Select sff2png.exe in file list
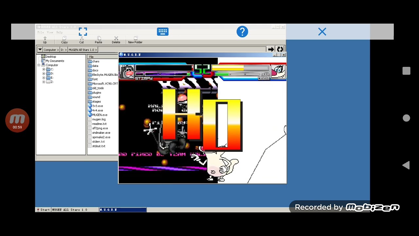 click(x=98, y=128)
